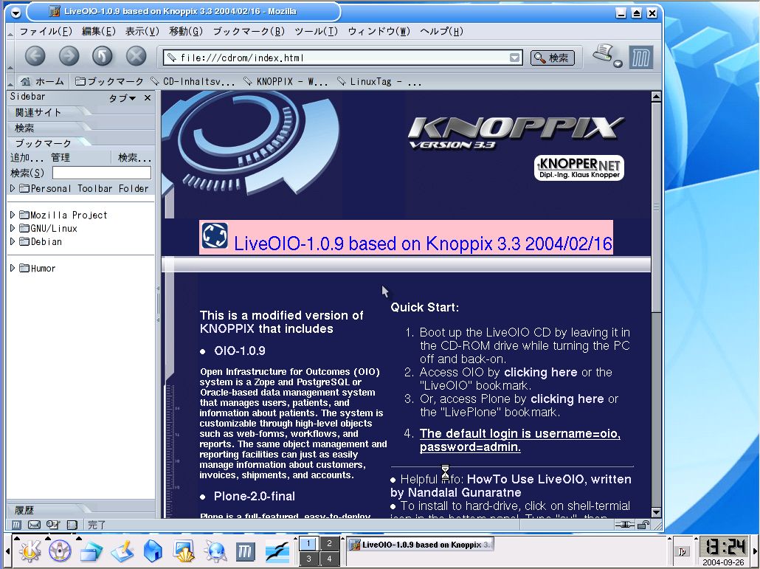The width and height of the screenshot is (760, 569).
Task: Expand the Personal Toolbar Folder
Action: pos(13,188)
